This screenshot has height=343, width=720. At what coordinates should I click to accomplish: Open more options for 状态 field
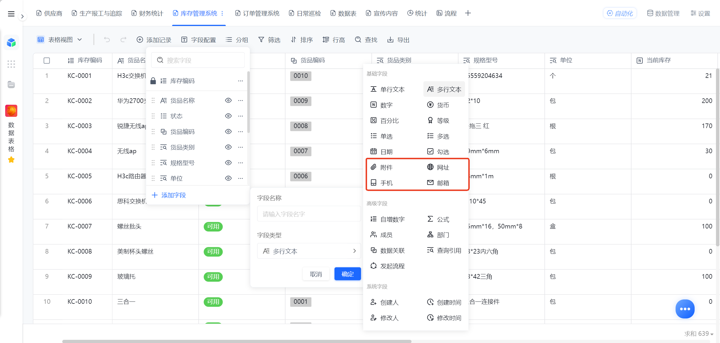pos(240,116)
